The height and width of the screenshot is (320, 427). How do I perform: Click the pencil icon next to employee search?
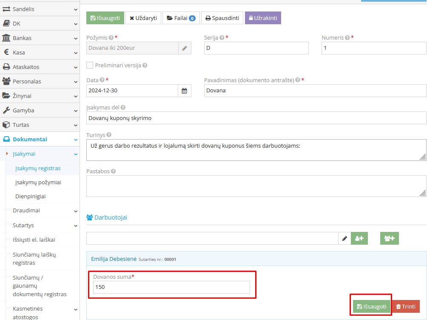click(x=344, y=239)
